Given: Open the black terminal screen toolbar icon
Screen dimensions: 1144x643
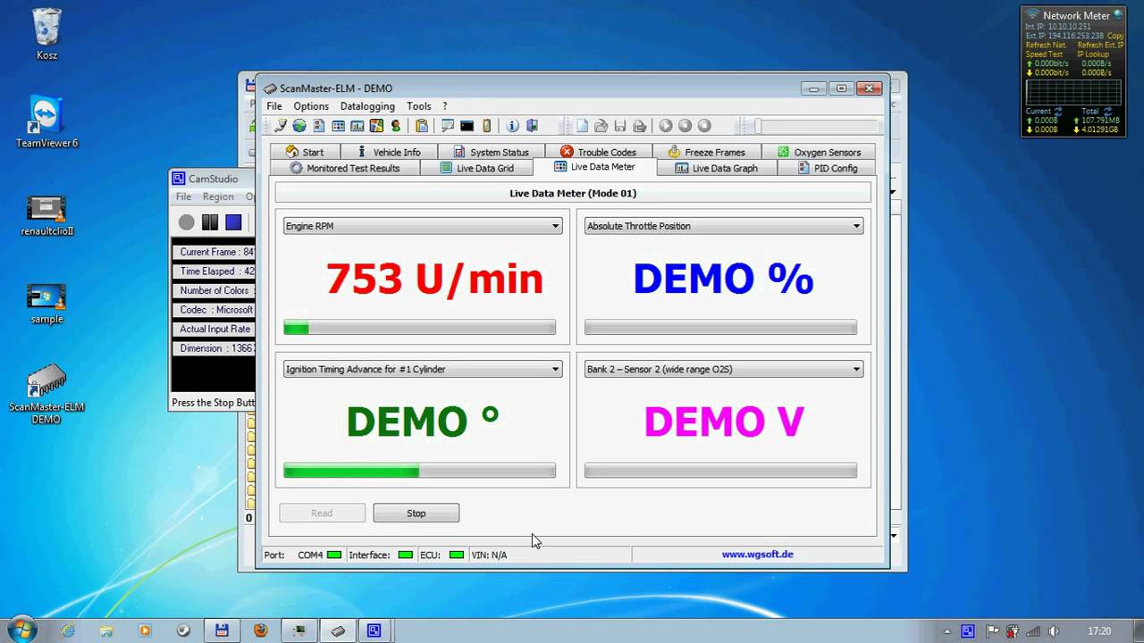Looking at the screenshot, I should pyautogui.click(x=467, y=126).
